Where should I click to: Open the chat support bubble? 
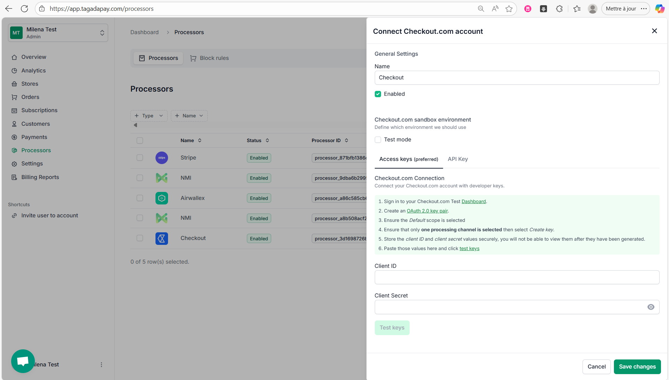point(23,361)
